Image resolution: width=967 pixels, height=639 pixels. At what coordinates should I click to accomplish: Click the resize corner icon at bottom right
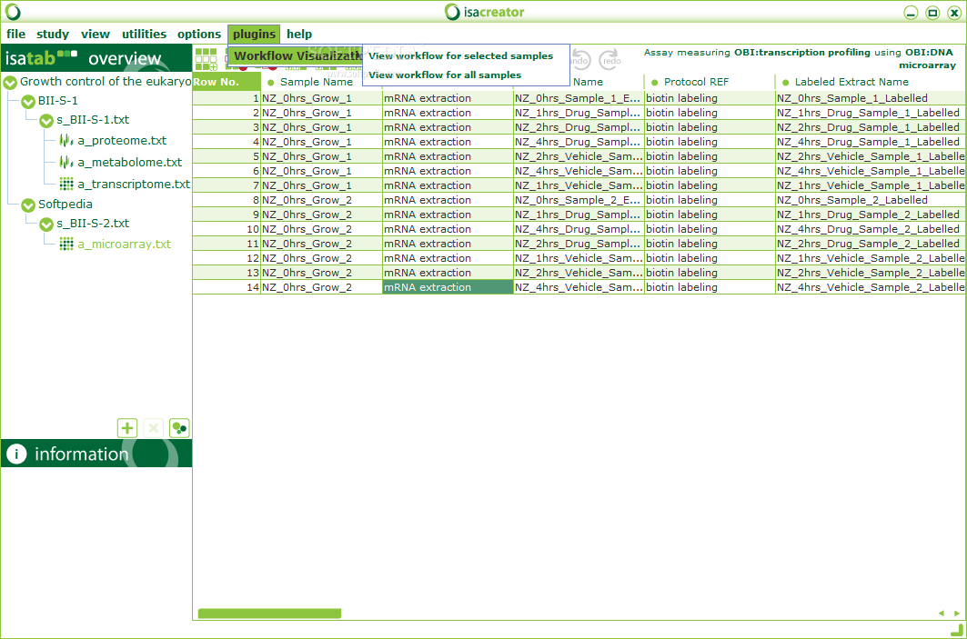956,630
